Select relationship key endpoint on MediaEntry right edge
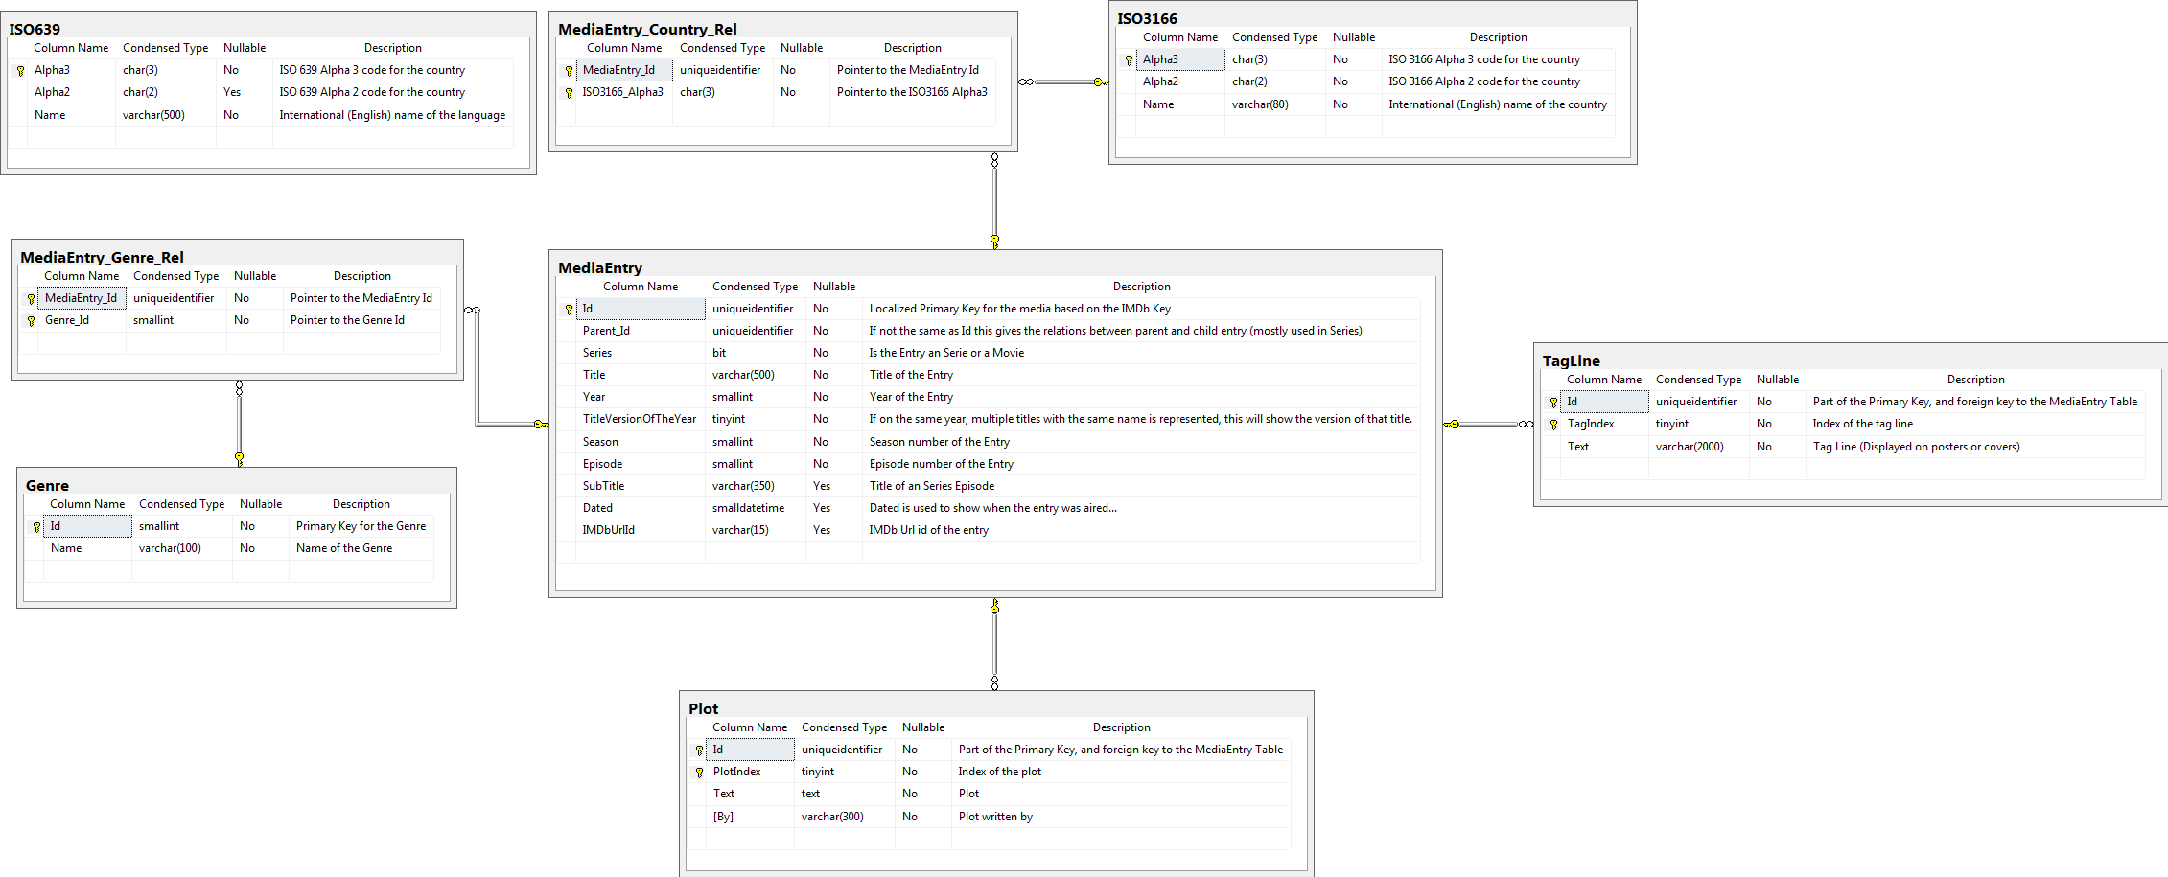The image size is (2168, 877). [x=1452, y=424]
